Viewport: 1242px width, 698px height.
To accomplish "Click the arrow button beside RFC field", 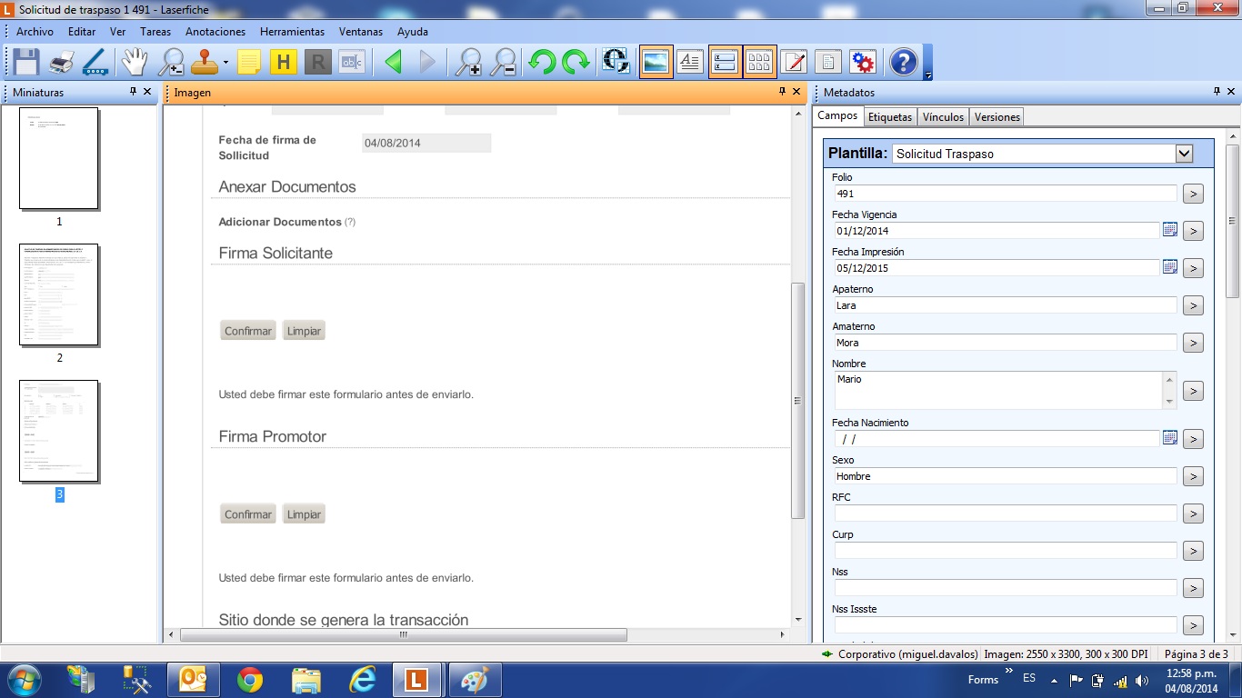I will 1193,514.
